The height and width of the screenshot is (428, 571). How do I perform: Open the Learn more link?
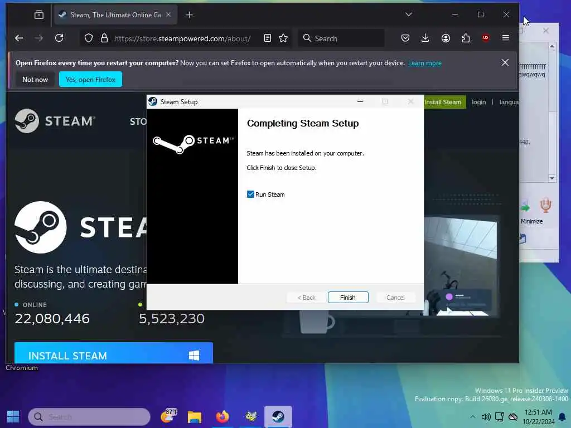[x=424, y=63]
